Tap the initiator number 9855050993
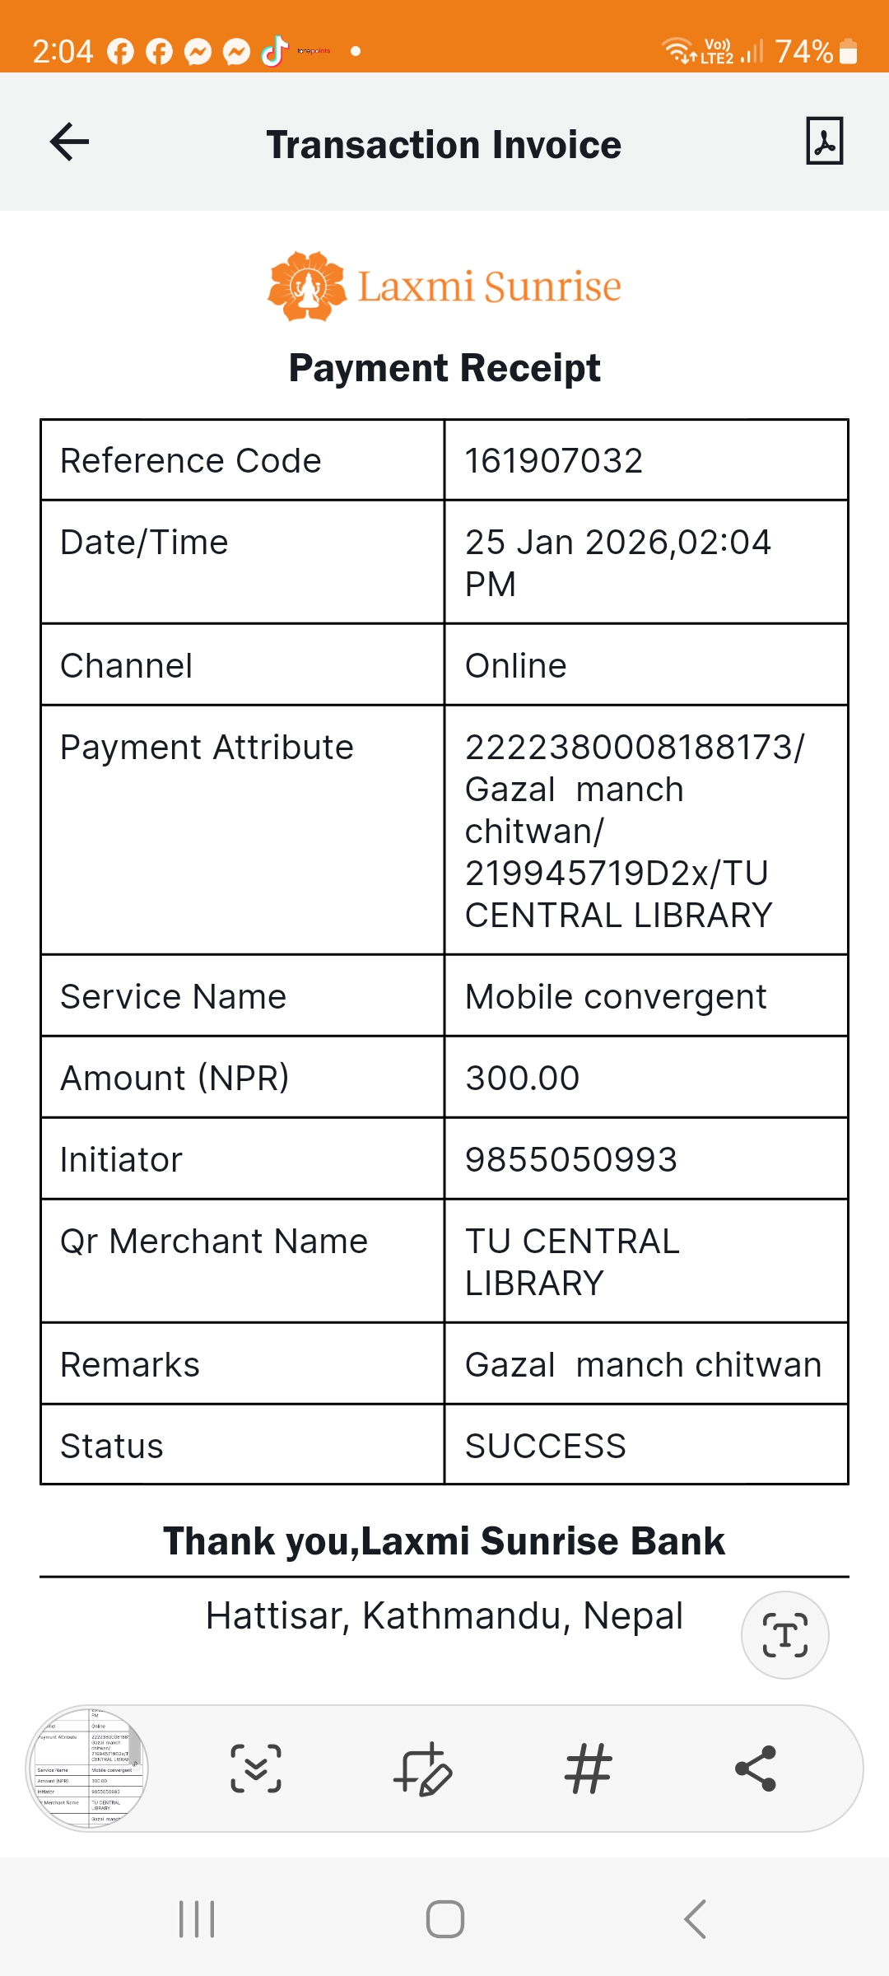The height and width of the screenshot is (1976, 889). tap(571, 1160)
